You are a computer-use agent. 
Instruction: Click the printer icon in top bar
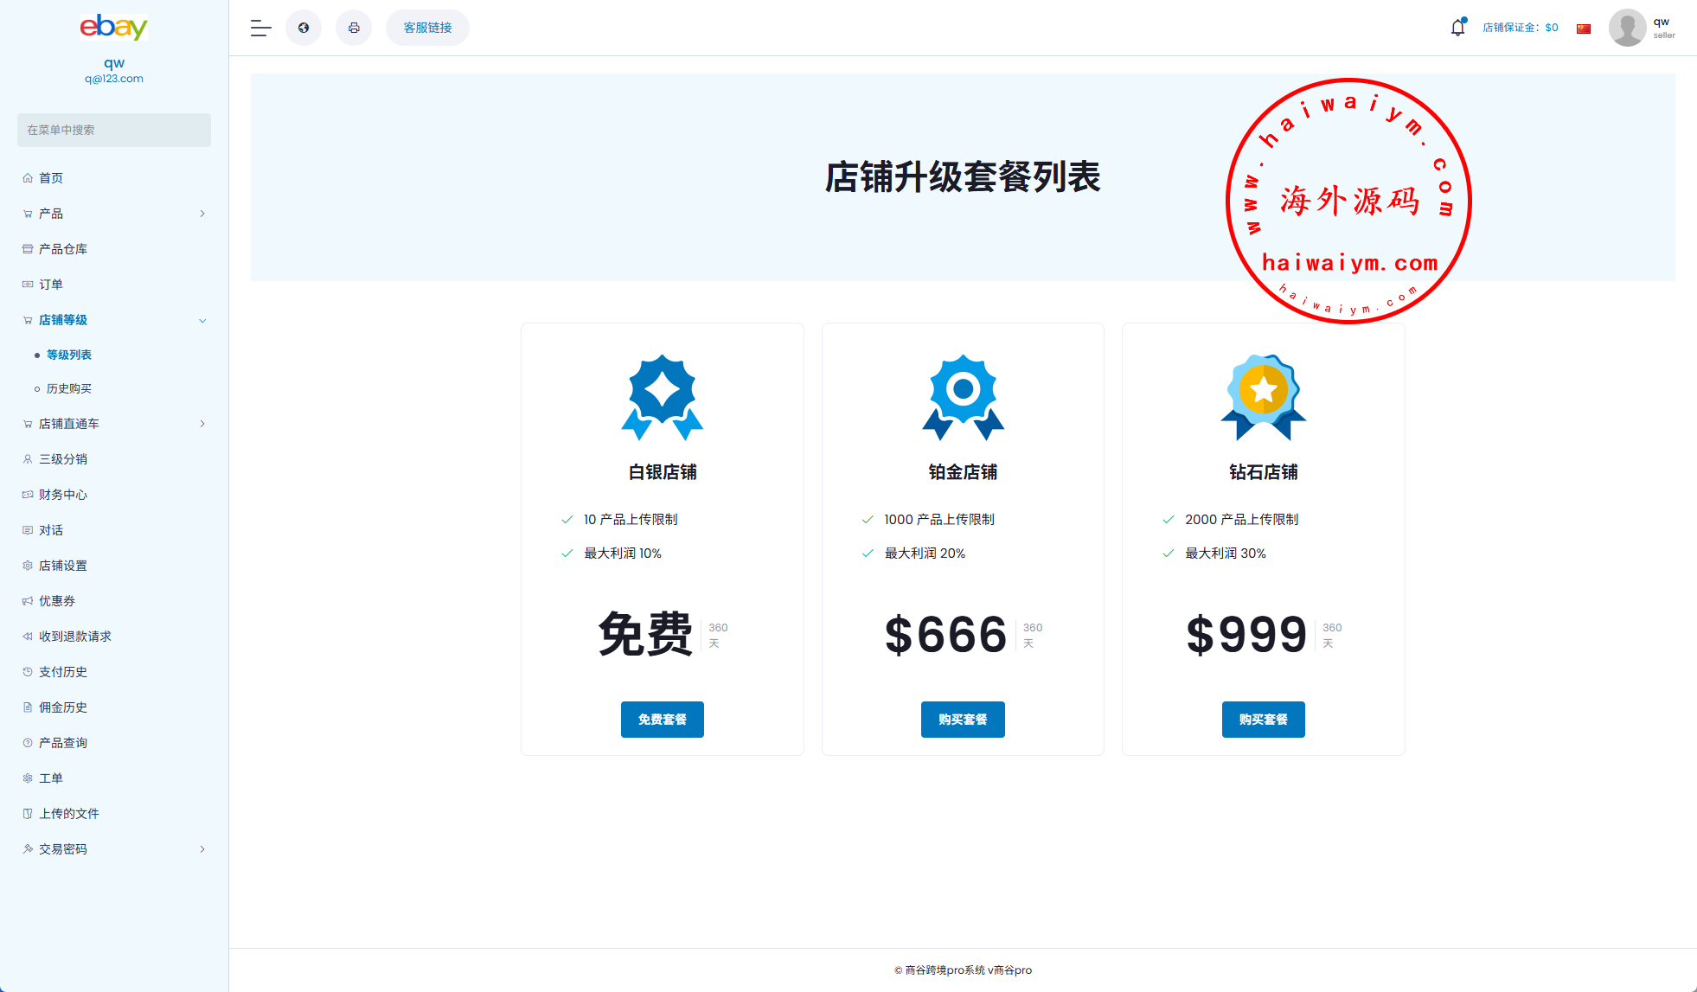pyautogui.click(x=354, y=28)
